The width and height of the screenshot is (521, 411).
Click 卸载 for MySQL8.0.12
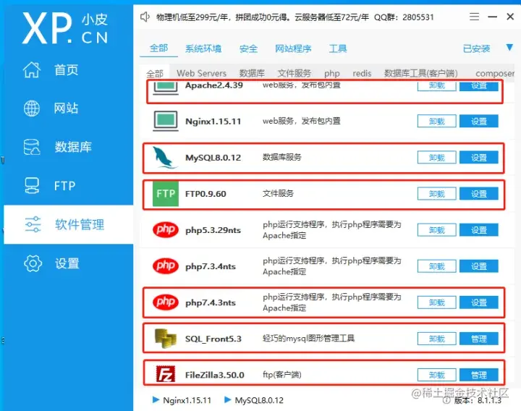coord(436,158)
